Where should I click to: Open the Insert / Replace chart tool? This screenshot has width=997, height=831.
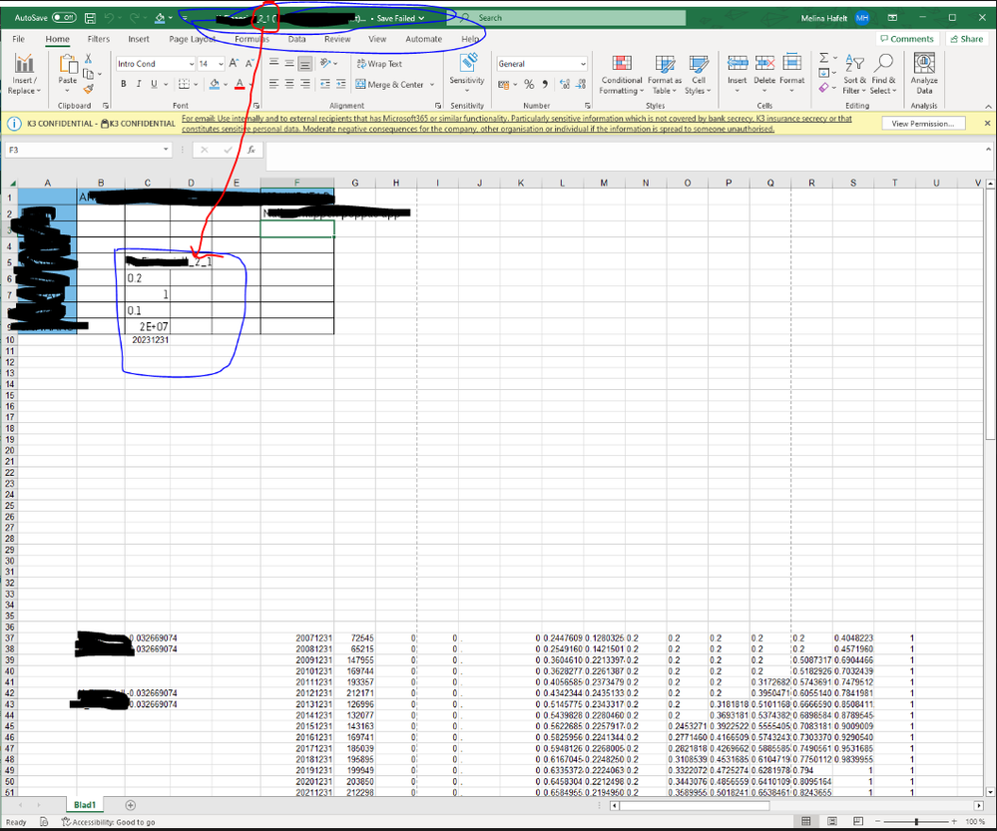[x=24, y=74]
